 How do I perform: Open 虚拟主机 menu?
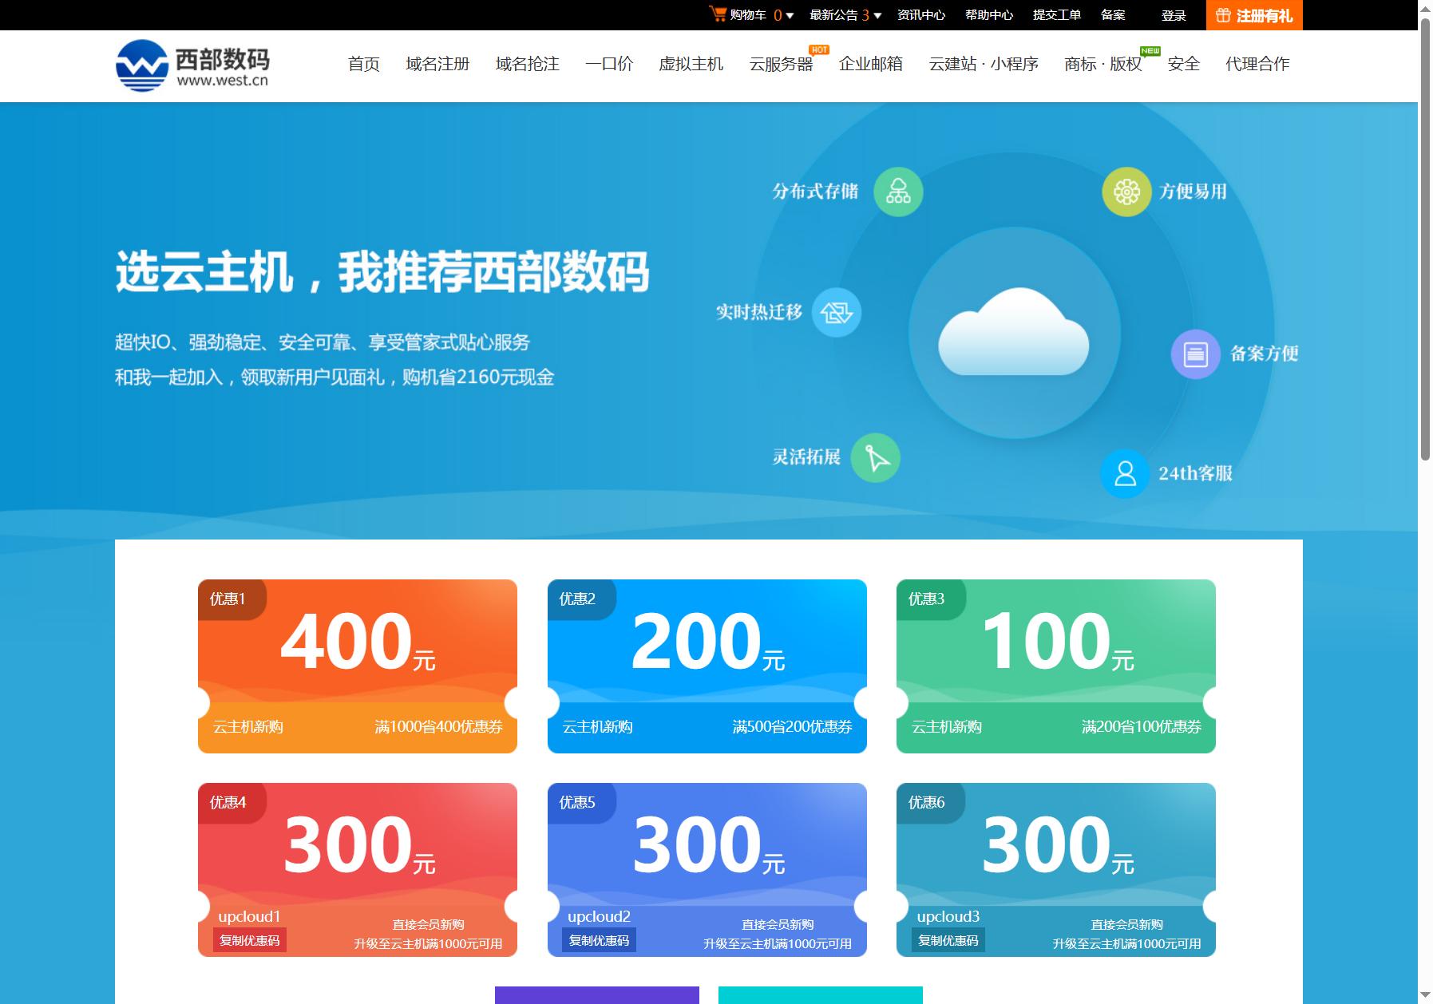(691, 64)
